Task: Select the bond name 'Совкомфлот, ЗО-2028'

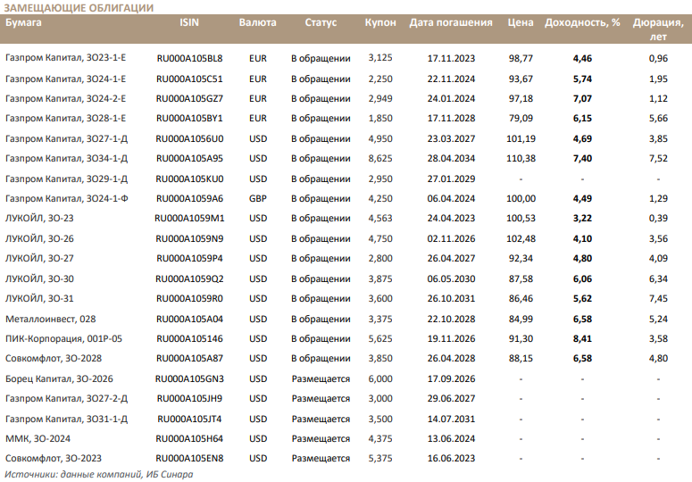Action: coord(54,359)
